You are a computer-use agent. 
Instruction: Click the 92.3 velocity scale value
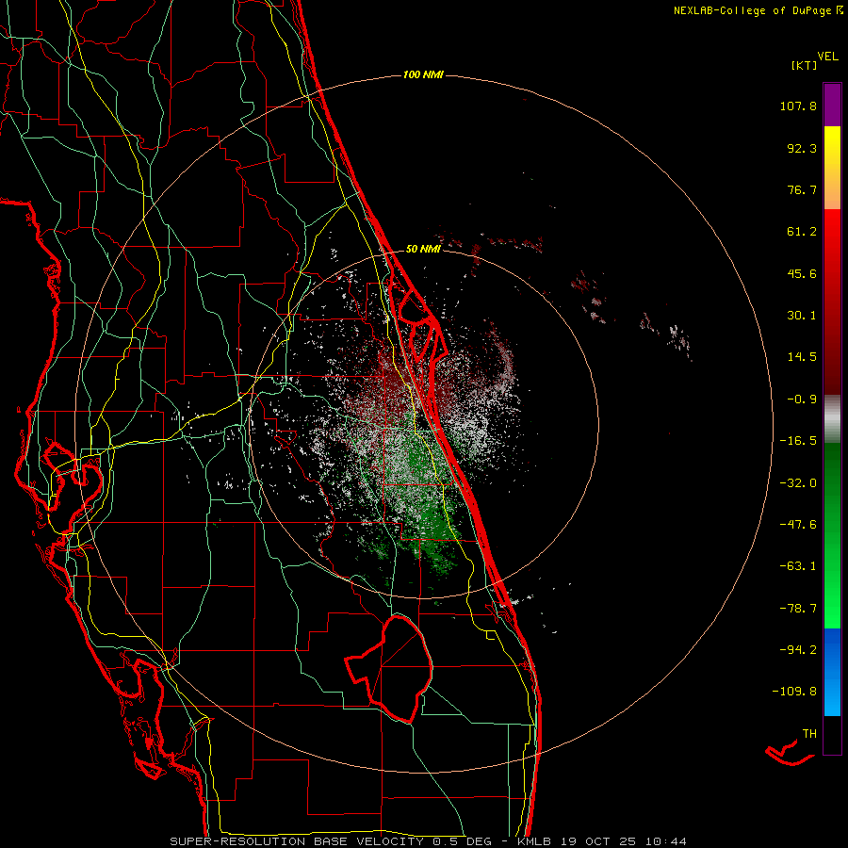point(802,148)
